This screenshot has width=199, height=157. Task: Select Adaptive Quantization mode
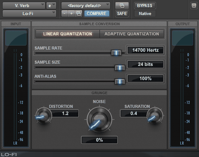click(x=132, y=34)
